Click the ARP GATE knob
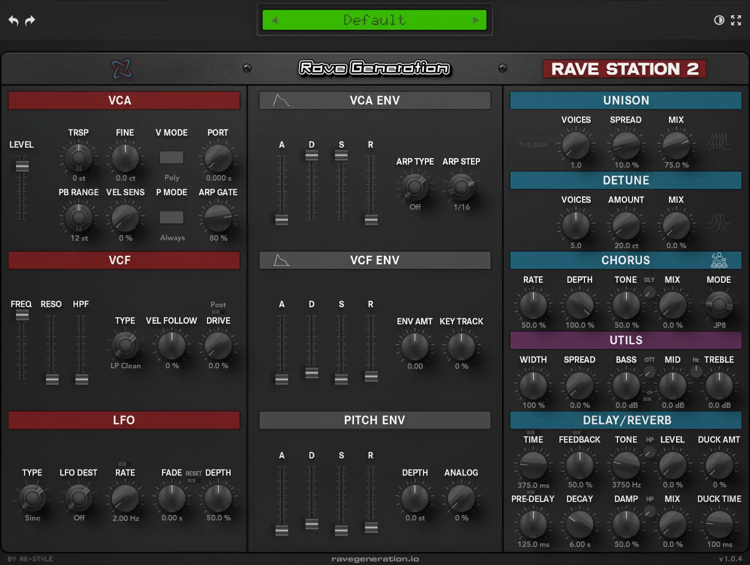 coord(218,217)
